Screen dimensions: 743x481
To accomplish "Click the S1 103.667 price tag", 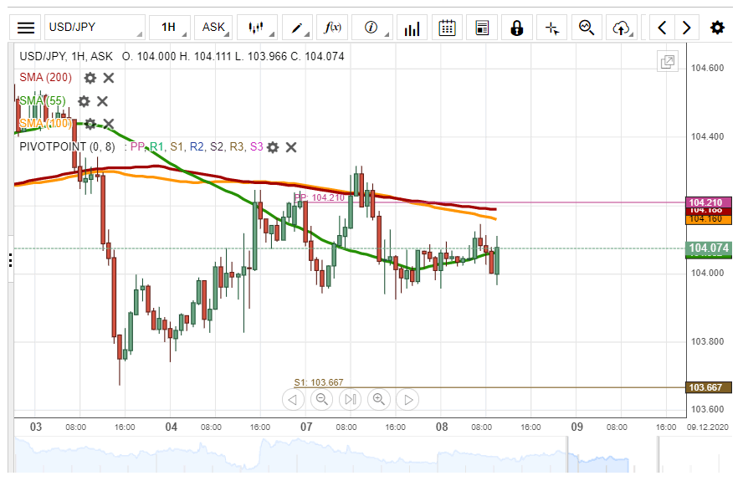I will pyautogui.click(x=709, y=387).
